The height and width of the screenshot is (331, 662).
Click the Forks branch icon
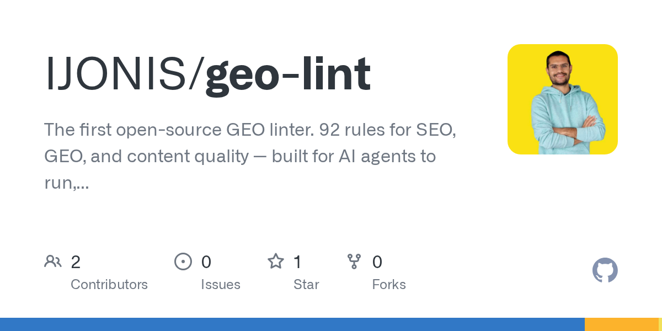354,261
